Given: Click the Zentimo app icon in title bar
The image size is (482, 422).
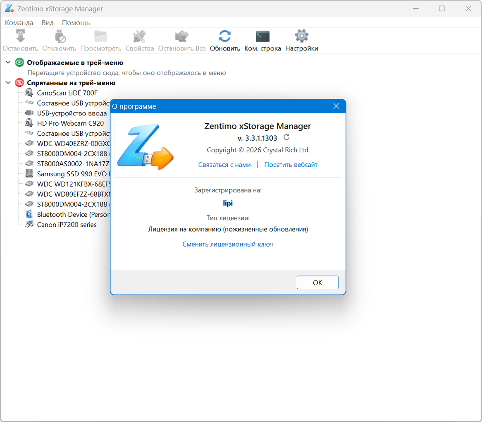Looking at the screenshot, I should pos(9,8).
